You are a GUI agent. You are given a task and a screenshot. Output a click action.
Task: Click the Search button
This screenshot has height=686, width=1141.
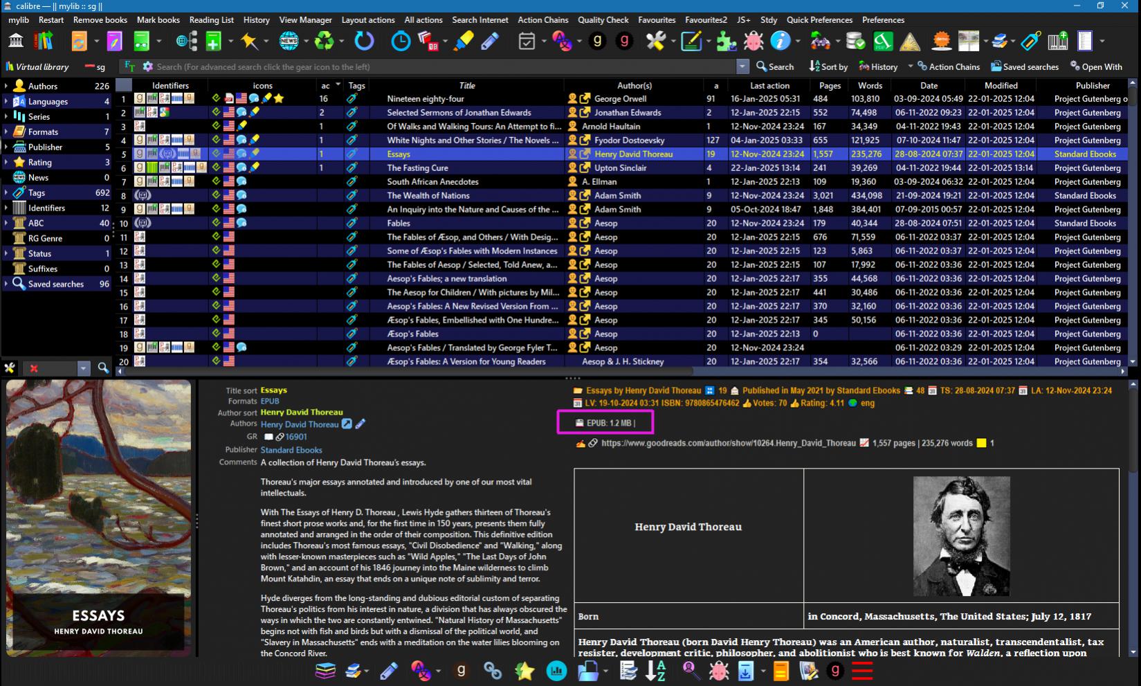775,66
